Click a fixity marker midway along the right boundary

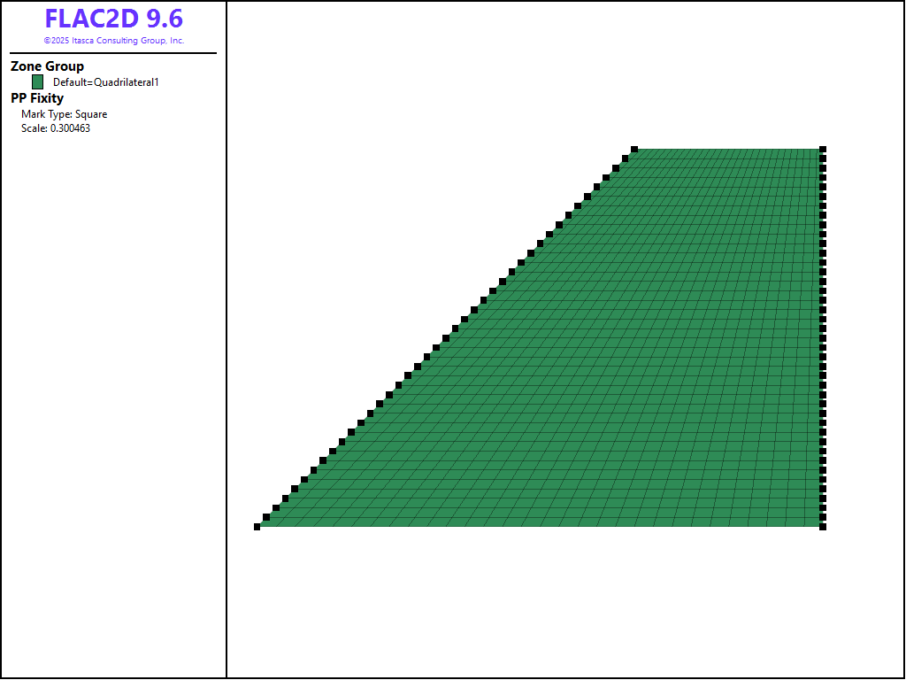(823, 338)
